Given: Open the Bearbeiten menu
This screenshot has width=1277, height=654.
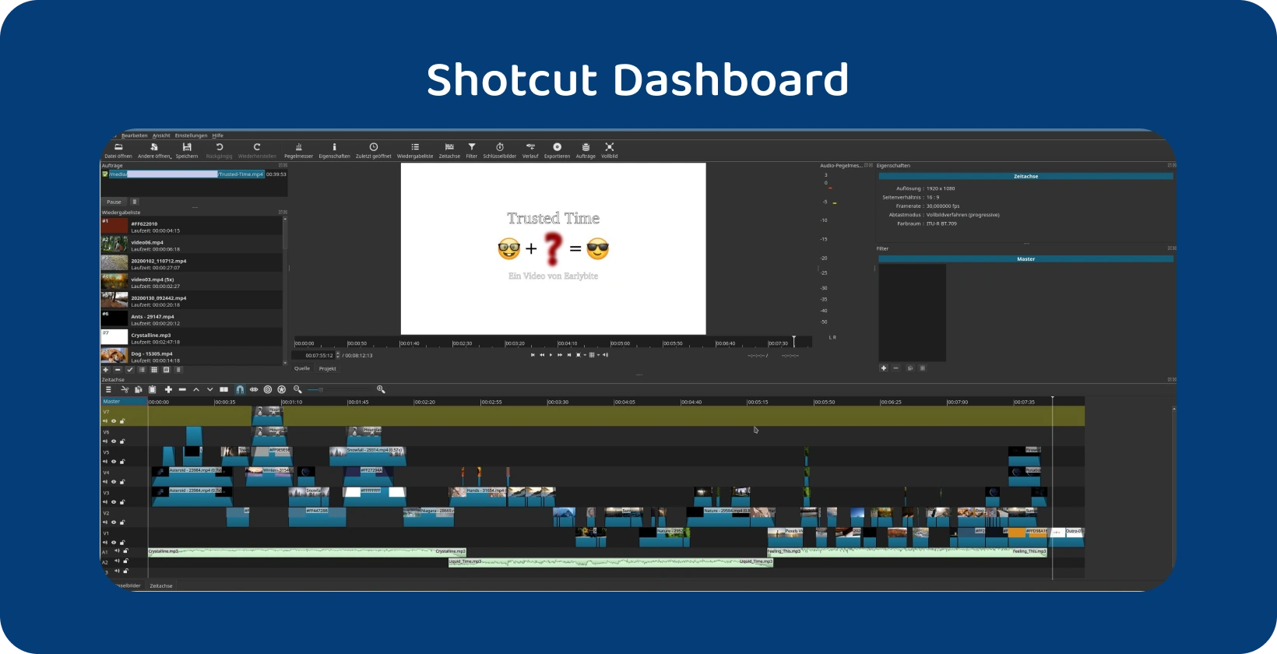Looking at the screenshot, I should [134, 135].
